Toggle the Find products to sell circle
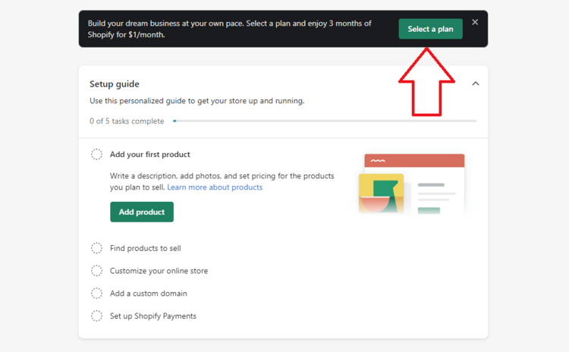Viewport: 569px width, 352px height. 97,248
